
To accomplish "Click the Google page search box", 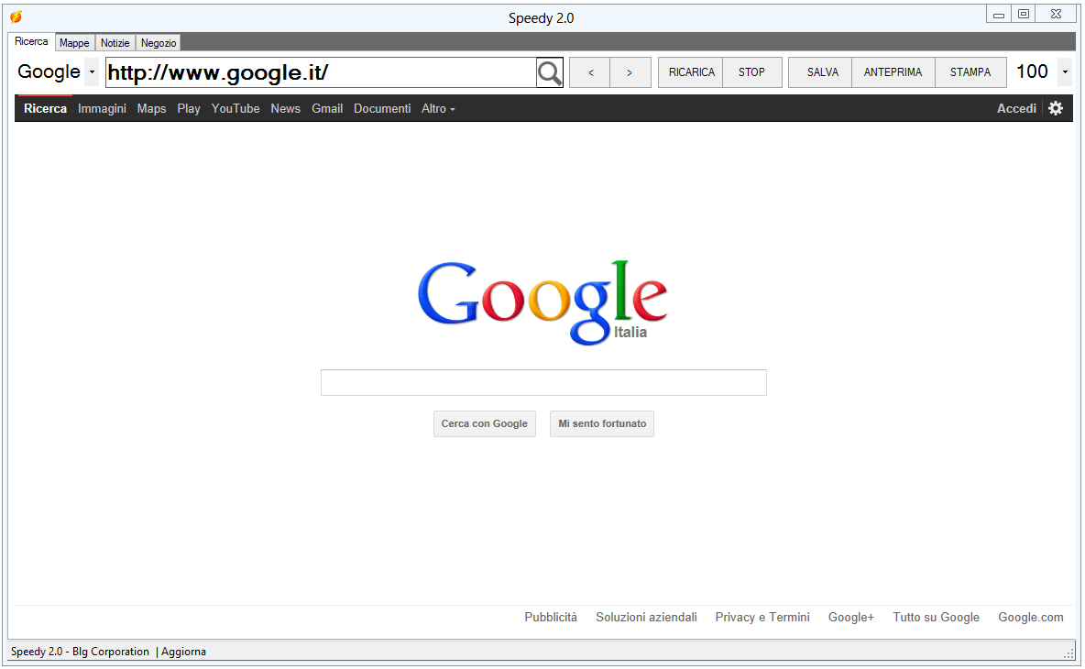I will point(543,382).
